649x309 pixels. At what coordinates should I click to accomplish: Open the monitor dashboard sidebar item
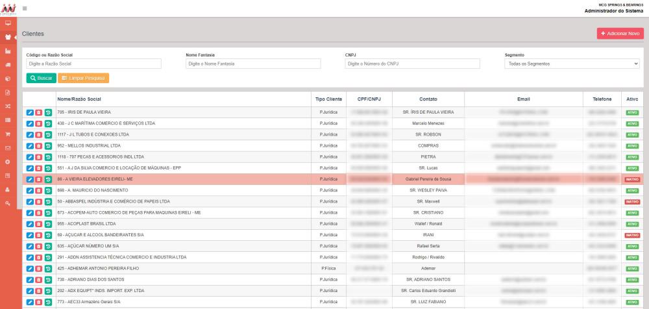coord(8,23)
